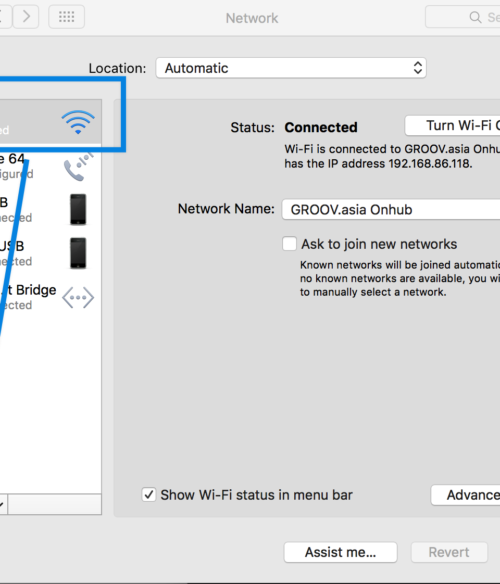Select the Bridge service name text

point(35,290)
